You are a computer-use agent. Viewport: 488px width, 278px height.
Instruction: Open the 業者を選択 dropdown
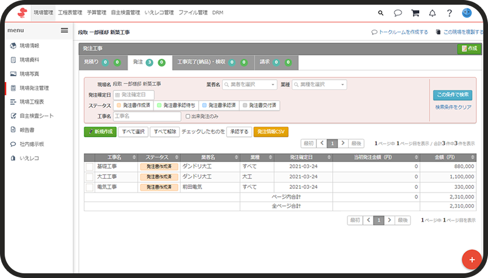point(250,84)
